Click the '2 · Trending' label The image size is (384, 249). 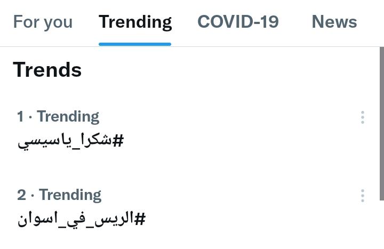[59, 195]
